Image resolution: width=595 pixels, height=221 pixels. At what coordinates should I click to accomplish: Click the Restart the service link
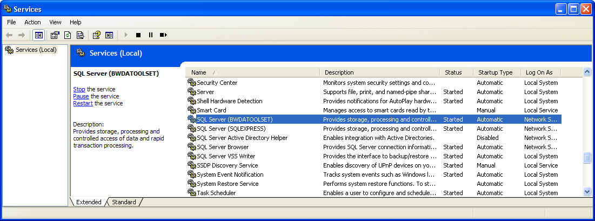point(83,103)
